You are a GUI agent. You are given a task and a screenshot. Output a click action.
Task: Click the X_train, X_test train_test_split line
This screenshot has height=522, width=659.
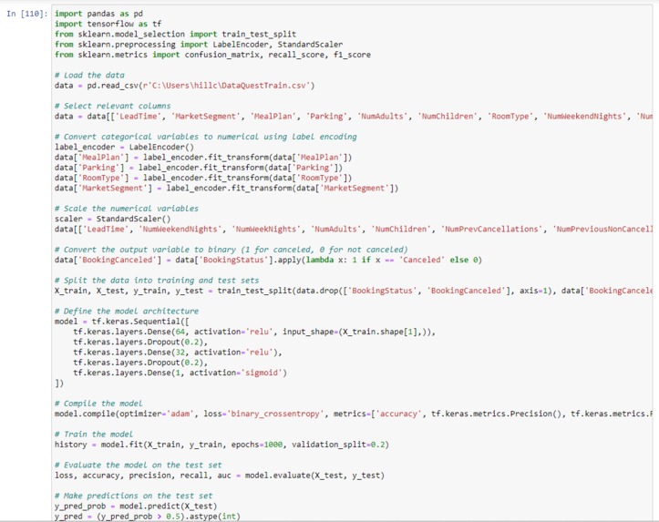[354, 291]
